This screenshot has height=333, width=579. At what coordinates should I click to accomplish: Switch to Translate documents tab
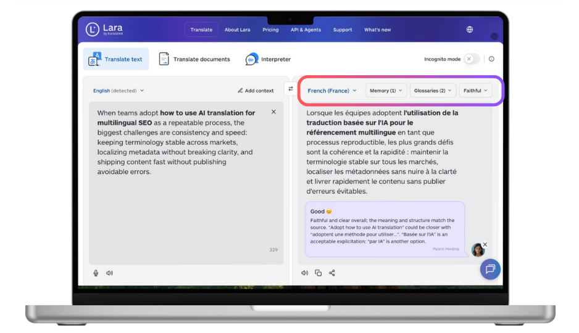point(194,59)
